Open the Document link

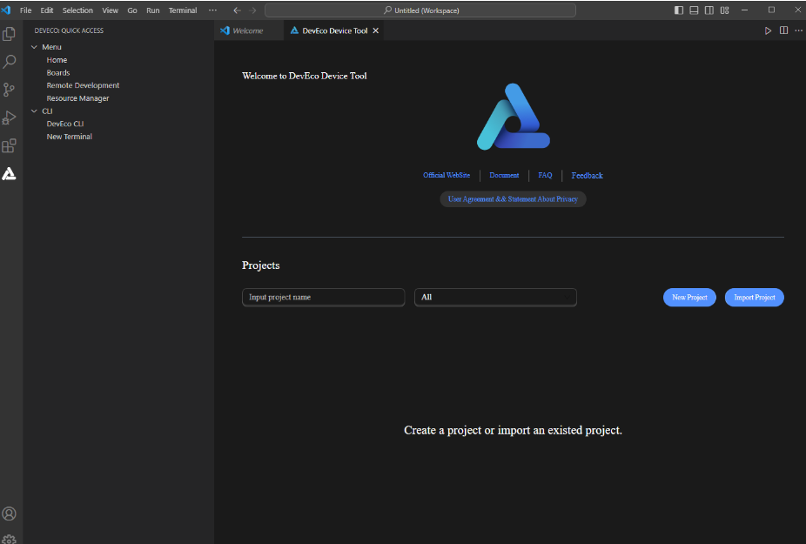(504, 175)
